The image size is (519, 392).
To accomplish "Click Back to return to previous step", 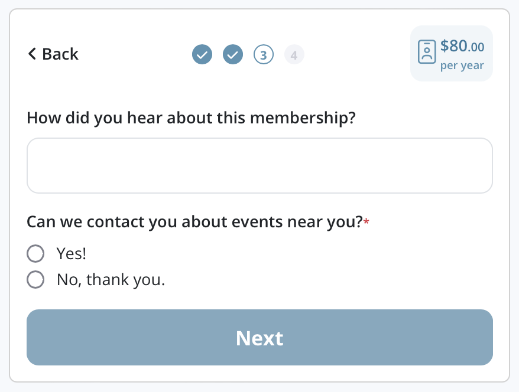I will point(53,54).
